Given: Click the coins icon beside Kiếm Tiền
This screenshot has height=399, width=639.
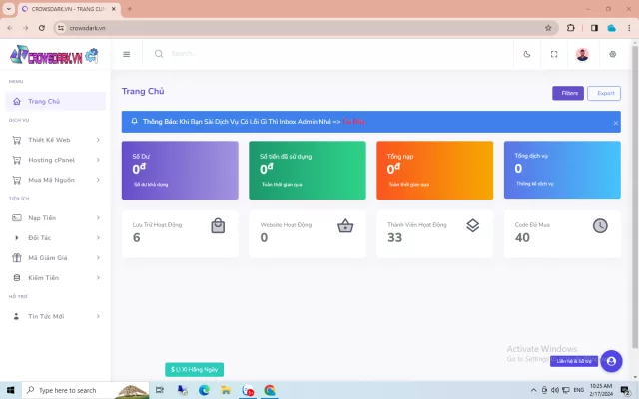Looking at the screenshot, I should [x=17, y=277].
